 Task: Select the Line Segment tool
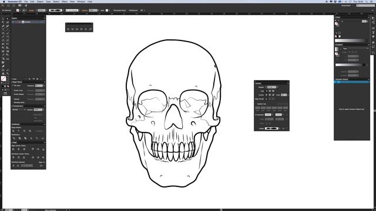pyautogui.click(x=8, y=30)
